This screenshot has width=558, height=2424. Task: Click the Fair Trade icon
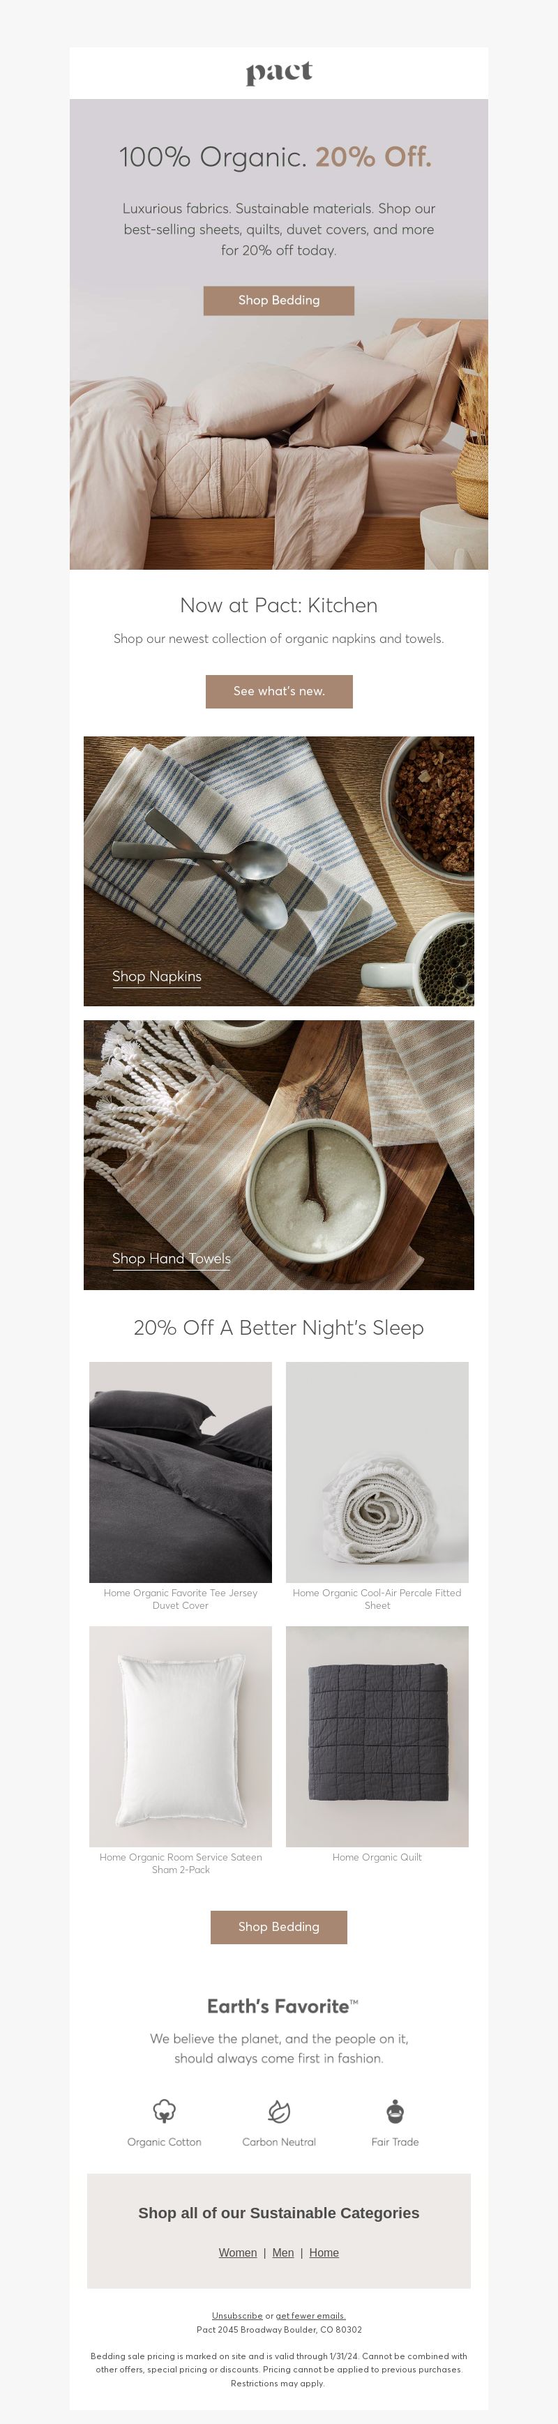pyautogui.click(x=395, y=2111)
